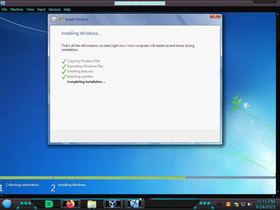Click the 'Installing features' step
Viewport: 280px width, 210px height.
click(x=80, y=71)
